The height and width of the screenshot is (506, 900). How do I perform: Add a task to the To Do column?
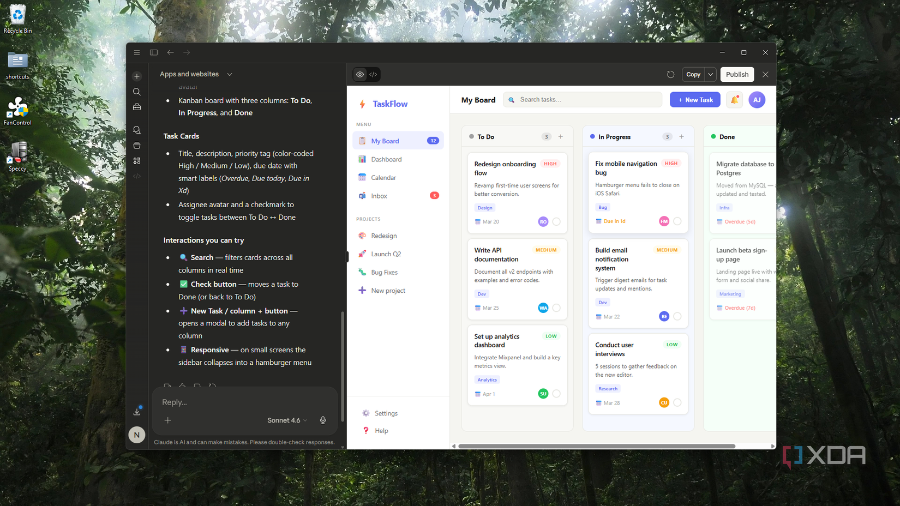(x=561, y=137)
